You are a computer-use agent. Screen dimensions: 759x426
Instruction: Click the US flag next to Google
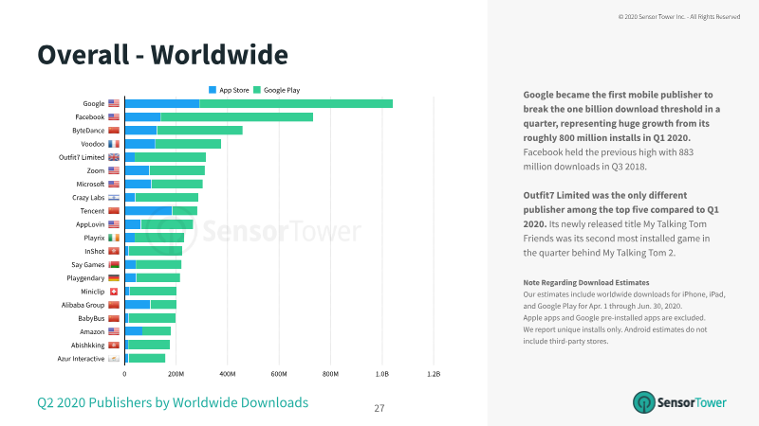114,103
